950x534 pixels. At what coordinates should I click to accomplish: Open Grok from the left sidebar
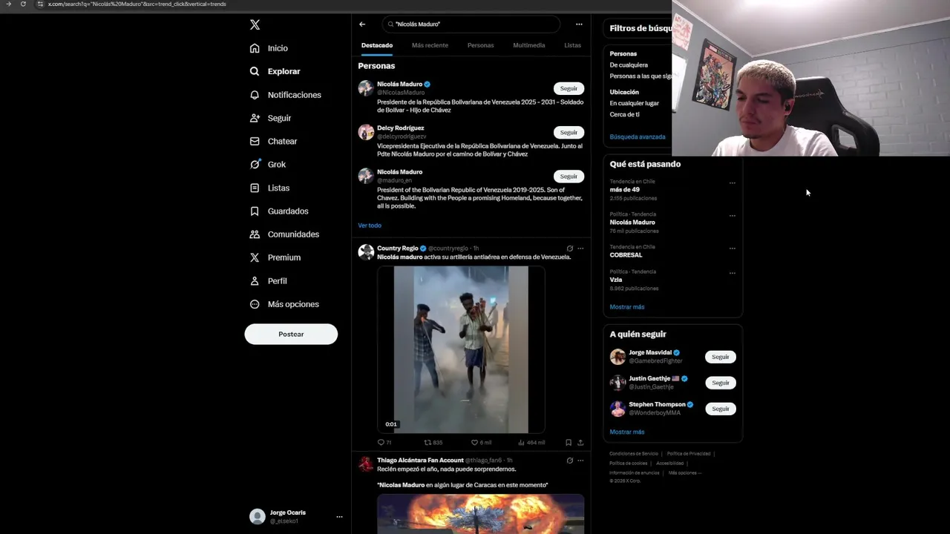pos(267,165)
